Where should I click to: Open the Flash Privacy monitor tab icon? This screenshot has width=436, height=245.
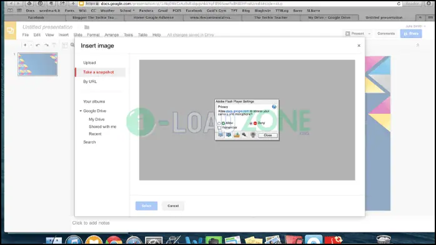[x=229, y=135]
